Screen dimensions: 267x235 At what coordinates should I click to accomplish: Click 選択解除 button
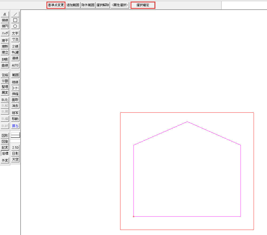tap(103, 5)
